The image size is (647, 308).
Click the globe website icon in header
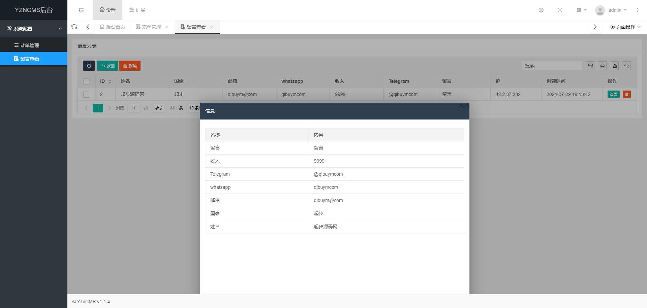pos(541,10)
